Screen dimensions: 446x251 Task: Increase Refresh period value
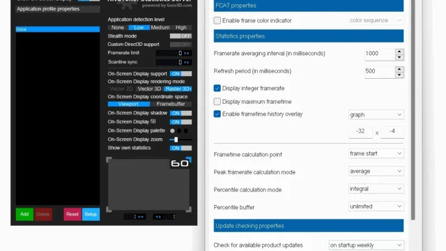pyautogui.click(x=399, y=69)
